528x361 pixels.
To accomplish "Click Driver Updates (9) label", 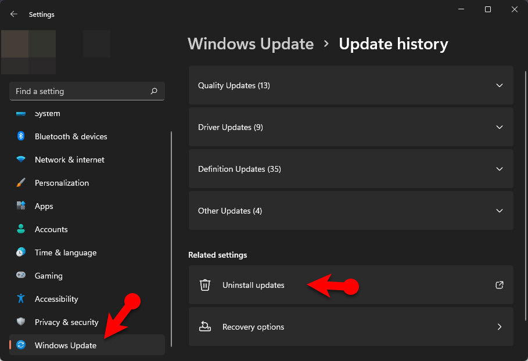I will [x=231, y=127].
